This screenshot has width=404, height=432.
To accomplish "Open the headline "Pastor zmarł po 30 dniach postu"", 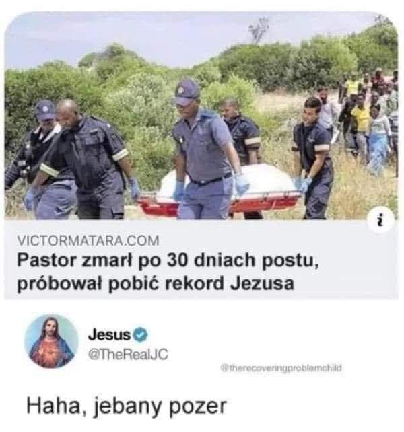I will pos(168,260).
